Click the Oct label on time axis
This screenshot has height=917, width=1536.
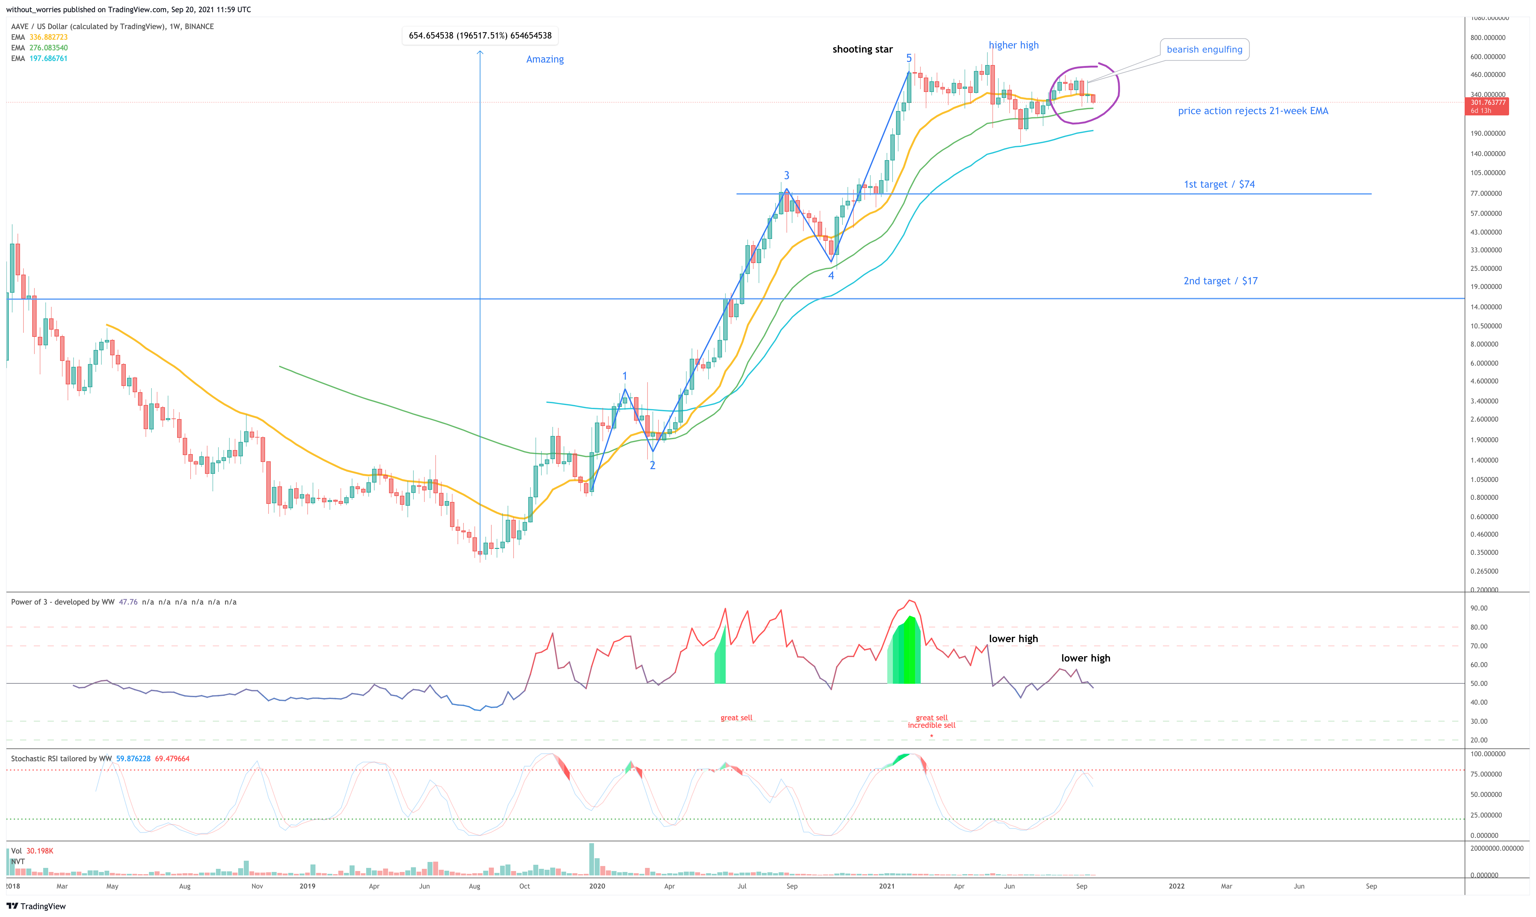tap(525, 886)
